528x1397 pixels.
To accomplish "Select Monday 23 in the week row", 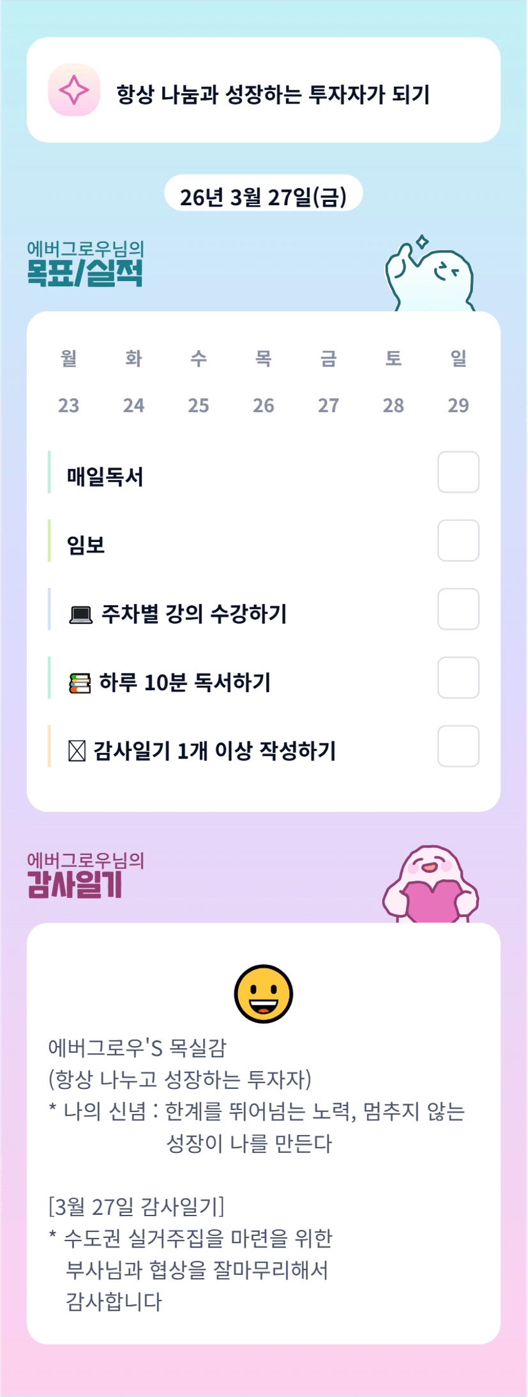I will 69,405.
